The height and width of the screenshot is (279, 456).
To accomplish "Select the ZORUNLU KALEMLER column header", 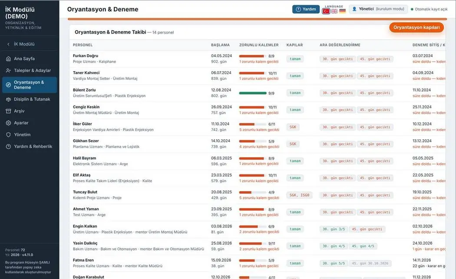I will pos(259,45).
